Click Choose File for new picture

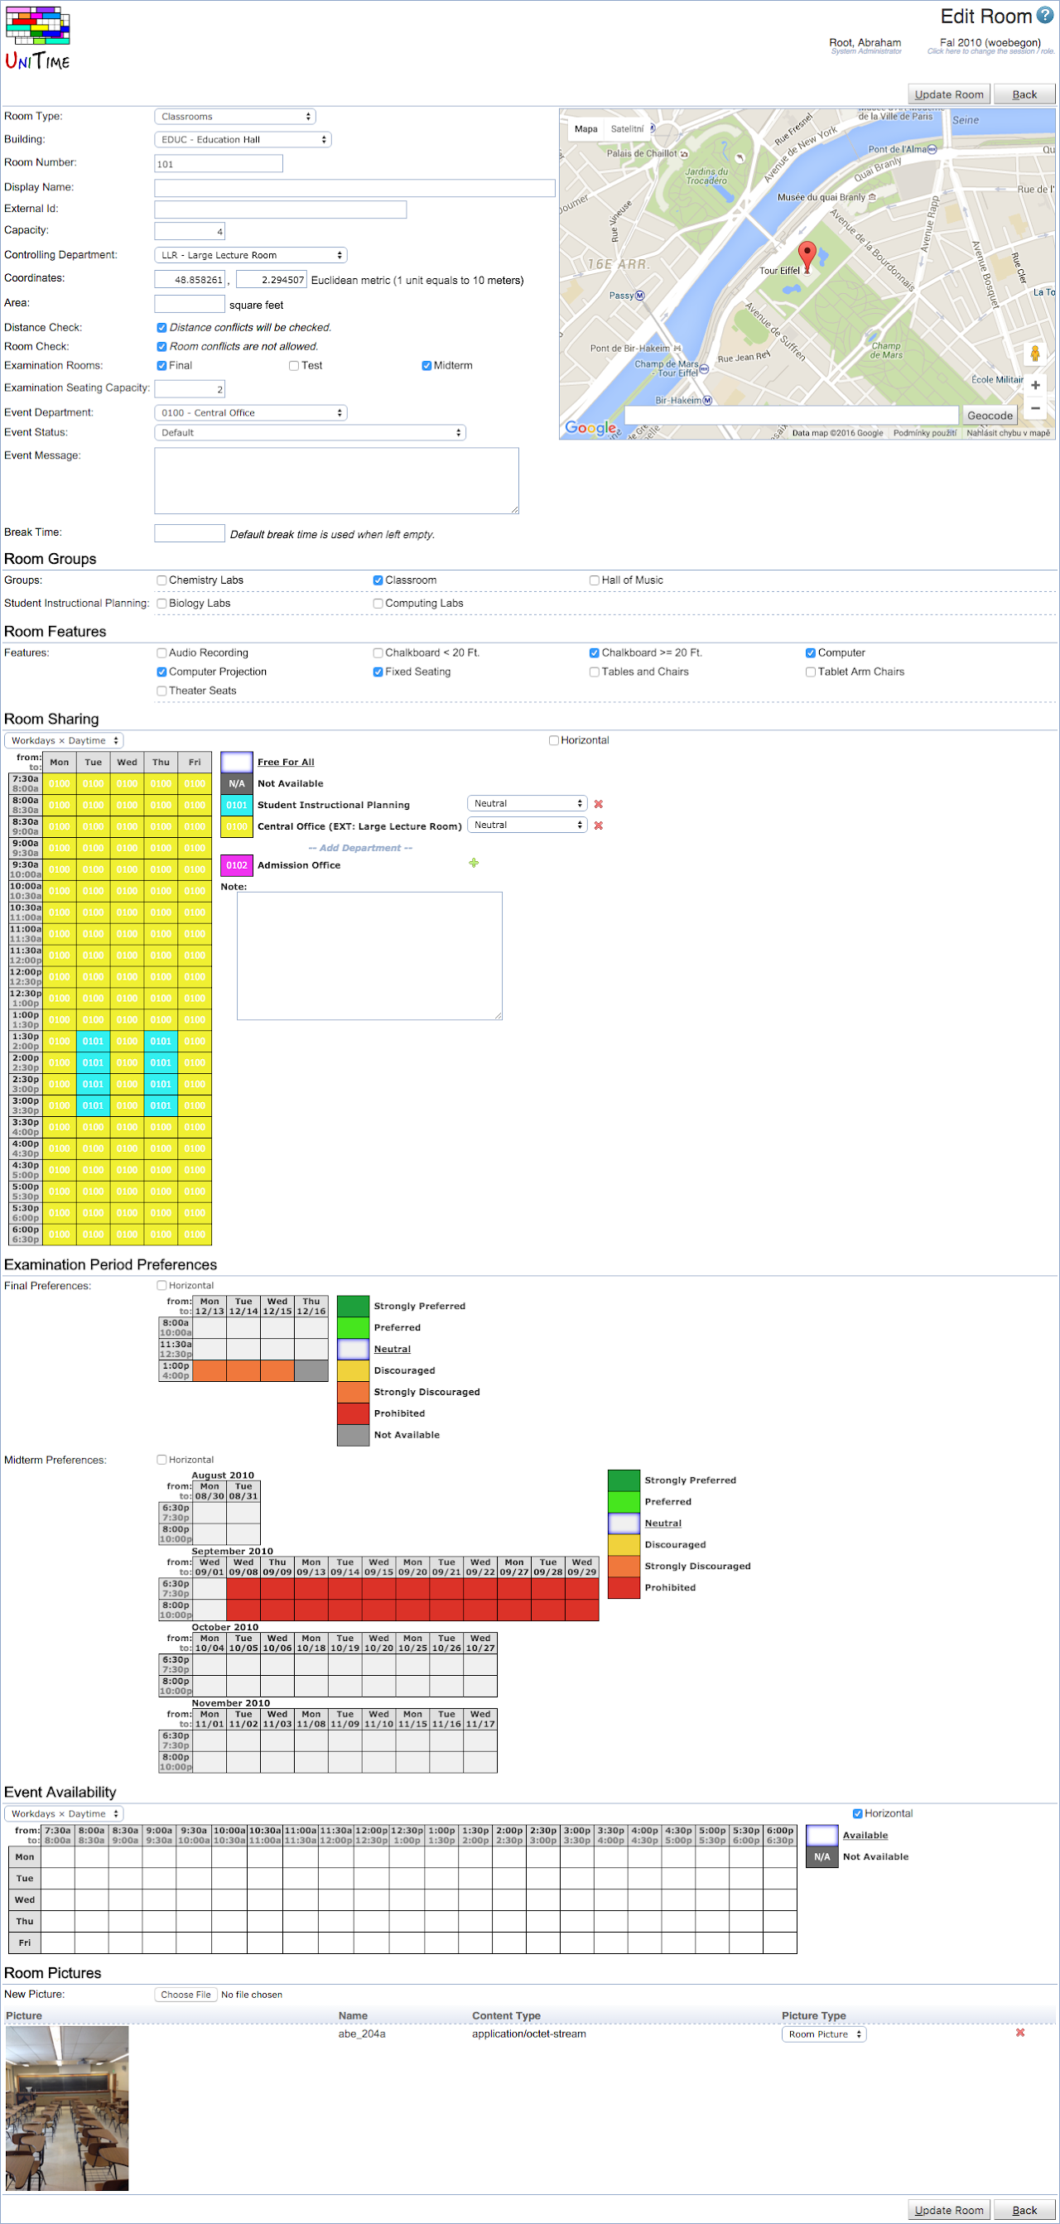(185, 1995)
